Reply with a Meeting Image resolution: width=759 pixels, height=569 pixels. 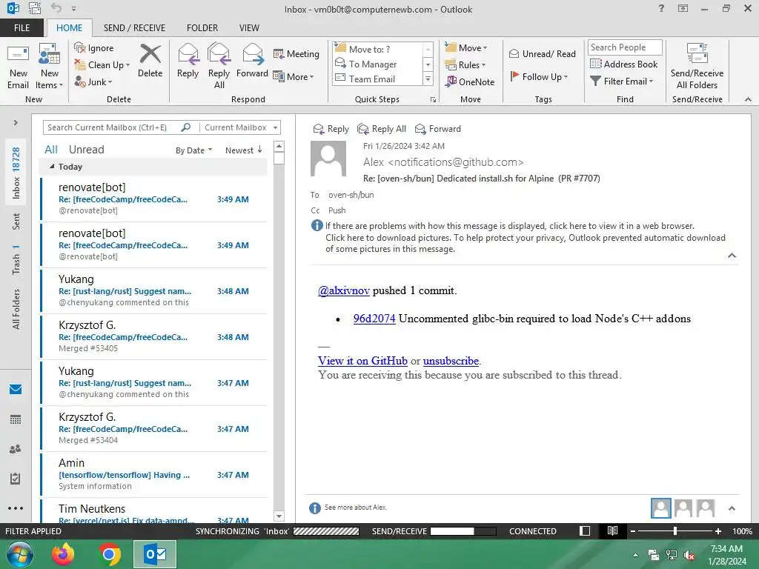(x=296, y=53)
